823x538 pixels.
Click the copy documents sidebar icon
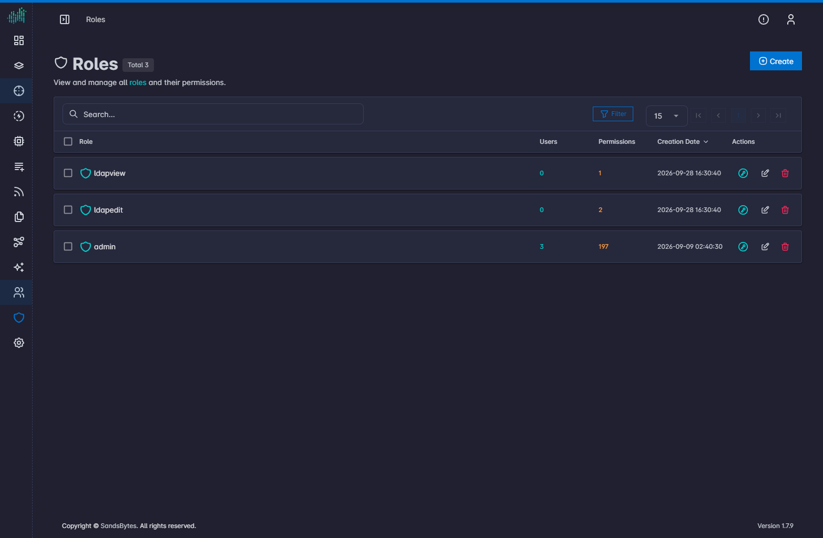pos(19,217)
